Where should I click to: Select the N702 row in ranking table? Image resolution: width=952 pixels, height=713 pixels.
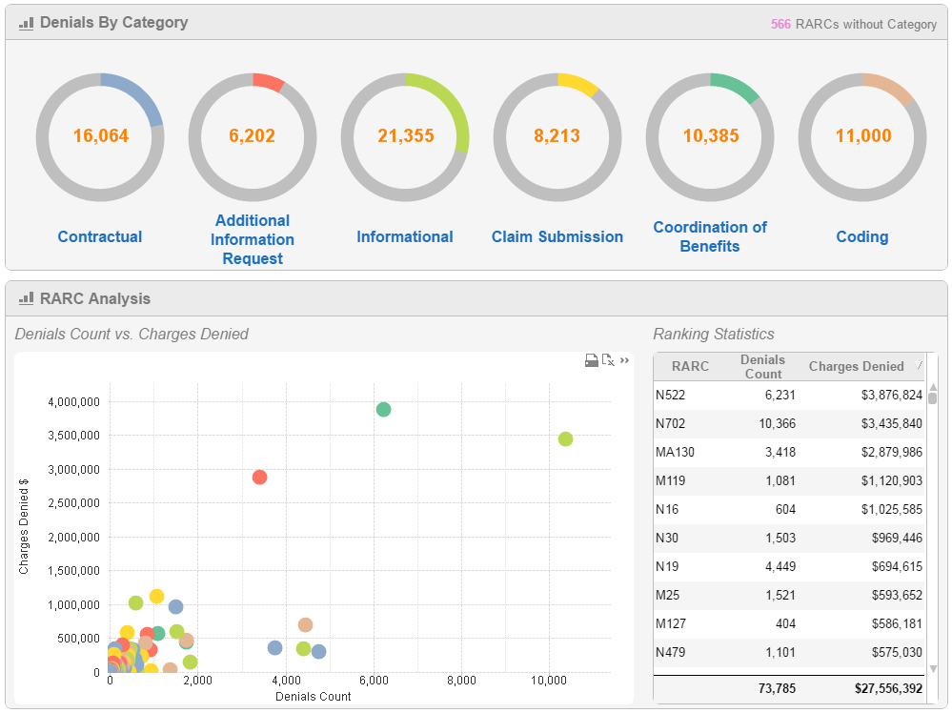pyautogui.click(x=789, y=424)
